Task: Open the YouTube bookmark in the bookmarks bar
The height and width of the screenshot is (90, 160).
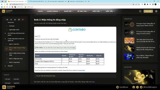Action: coord(12,7)
